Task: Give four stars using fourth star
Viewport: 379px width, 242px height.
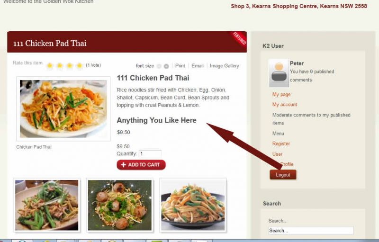Action: click(x=79, y=65)
